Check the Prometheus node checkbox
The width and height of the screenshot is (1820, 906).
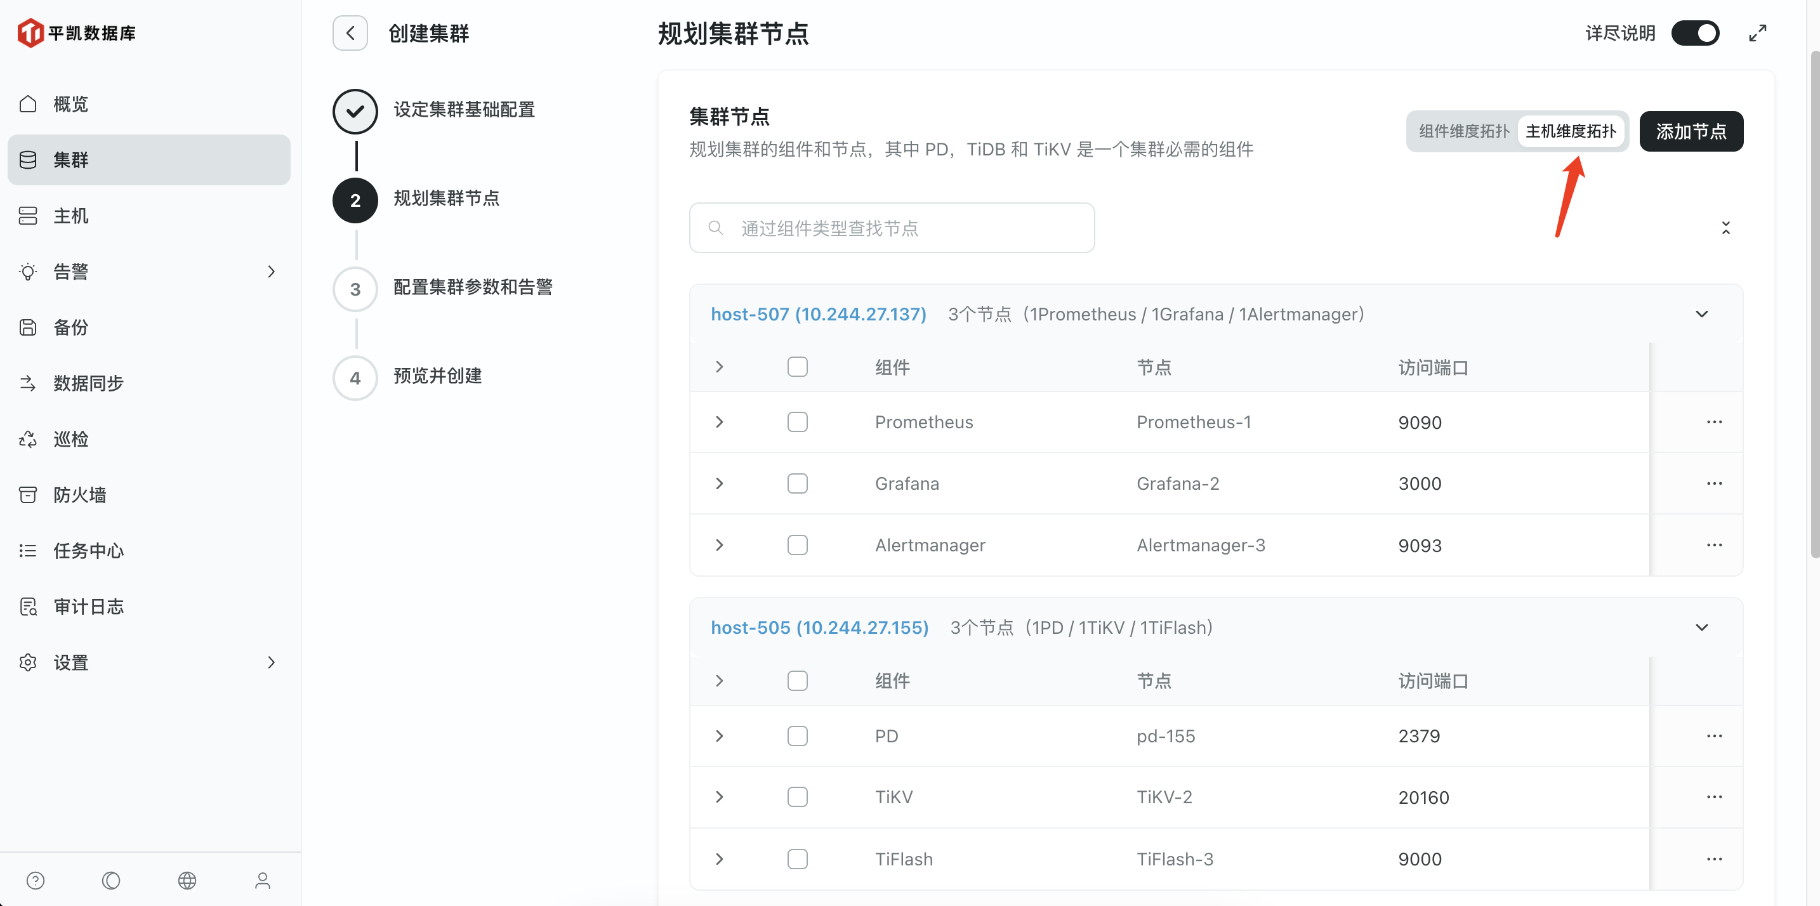pos(797,421)
